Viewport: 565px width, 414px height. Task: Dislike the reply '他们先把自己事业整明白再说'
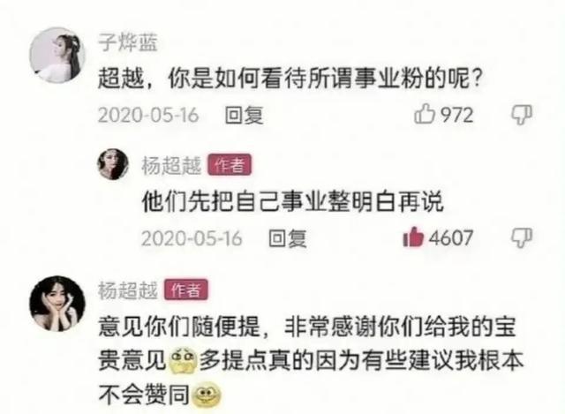point(522,238)
